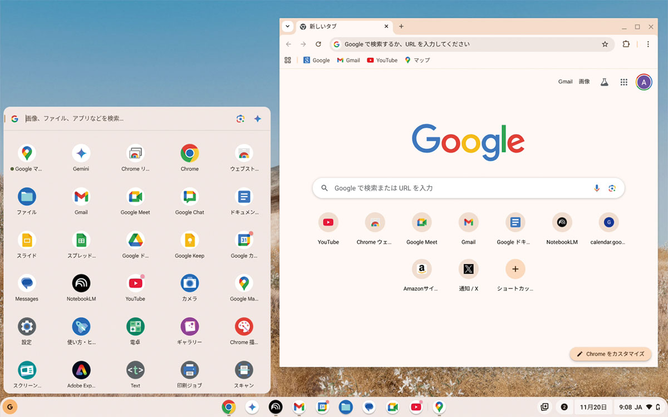Open the Print jobs (印刷ジョブ) app
This screenshot has height=417, width=668.
tap(190, 370)
